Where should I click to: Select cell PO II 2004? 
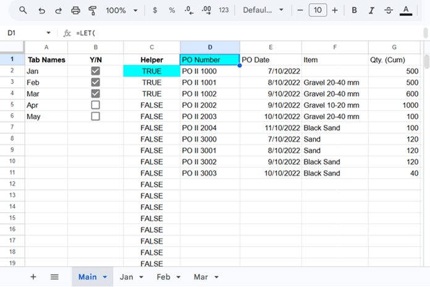click(210, 127)
